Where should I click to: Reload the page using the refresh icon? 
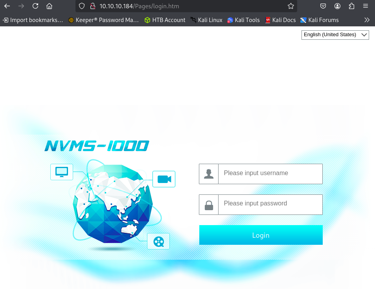(35, 6)
